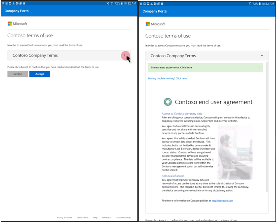Click 'Removal of access' heading
Image resolution: width=276 pixels, height=222 pixels.
pyautogui.click(x=173, y=176)
